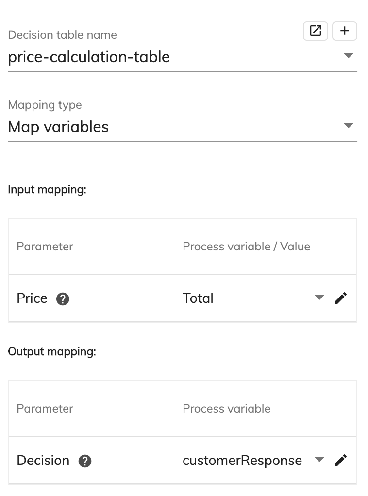Viewport: 368px width, 496px height.
Task: Click the Process variable / Value column header
Action: point(246,247)
